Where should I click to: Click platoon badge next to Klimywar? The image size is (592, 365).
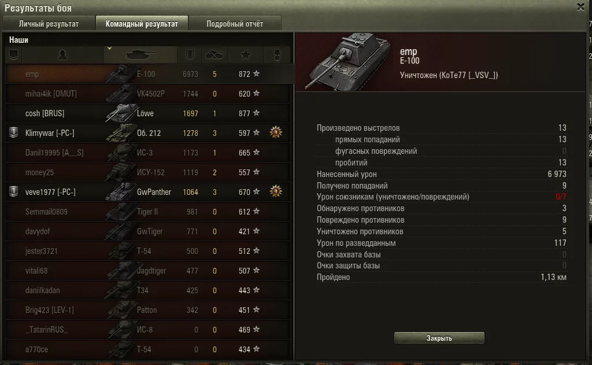click(x=14, y=132)
